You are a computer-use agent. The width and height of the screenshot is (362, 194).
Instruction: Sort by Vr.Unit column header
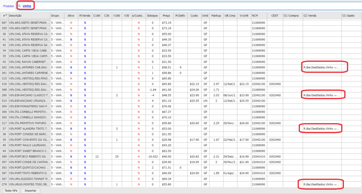click(244, 15)
